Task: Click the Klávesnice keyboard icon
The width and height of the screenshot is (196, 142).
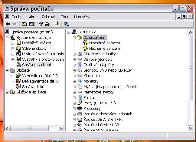Action: click(x=80, y=76)
